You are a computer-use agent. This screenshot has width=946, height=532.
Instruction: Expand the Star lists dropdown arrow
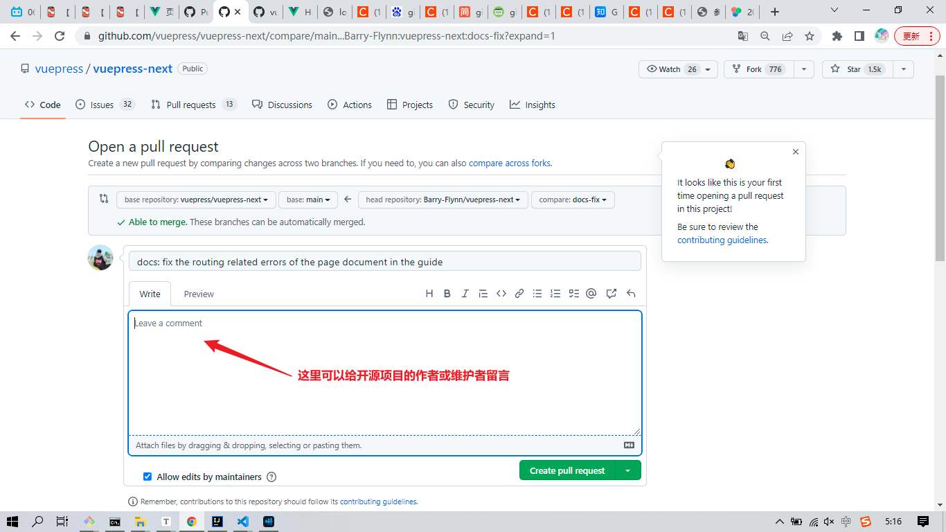pyautogui.click(x=903, y=69)
